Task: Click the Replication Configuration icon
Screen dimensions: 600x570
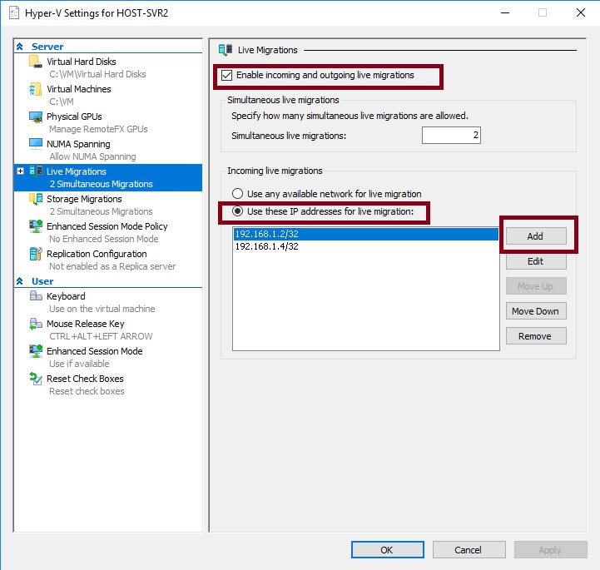Action: [35, 255]
